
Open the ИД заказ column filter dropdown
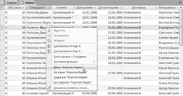pos(24,8)
